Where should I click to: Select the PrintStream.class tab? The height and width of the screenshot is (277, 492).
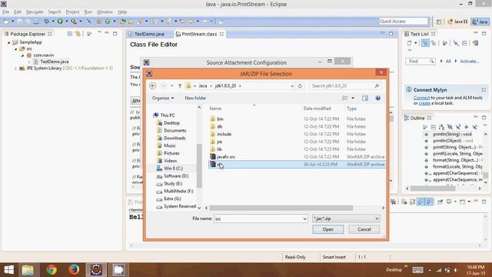(199, 34)
